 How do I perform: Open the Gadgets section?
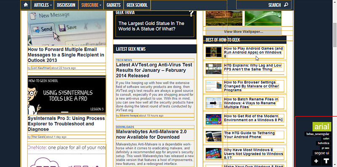pos(114,5)
